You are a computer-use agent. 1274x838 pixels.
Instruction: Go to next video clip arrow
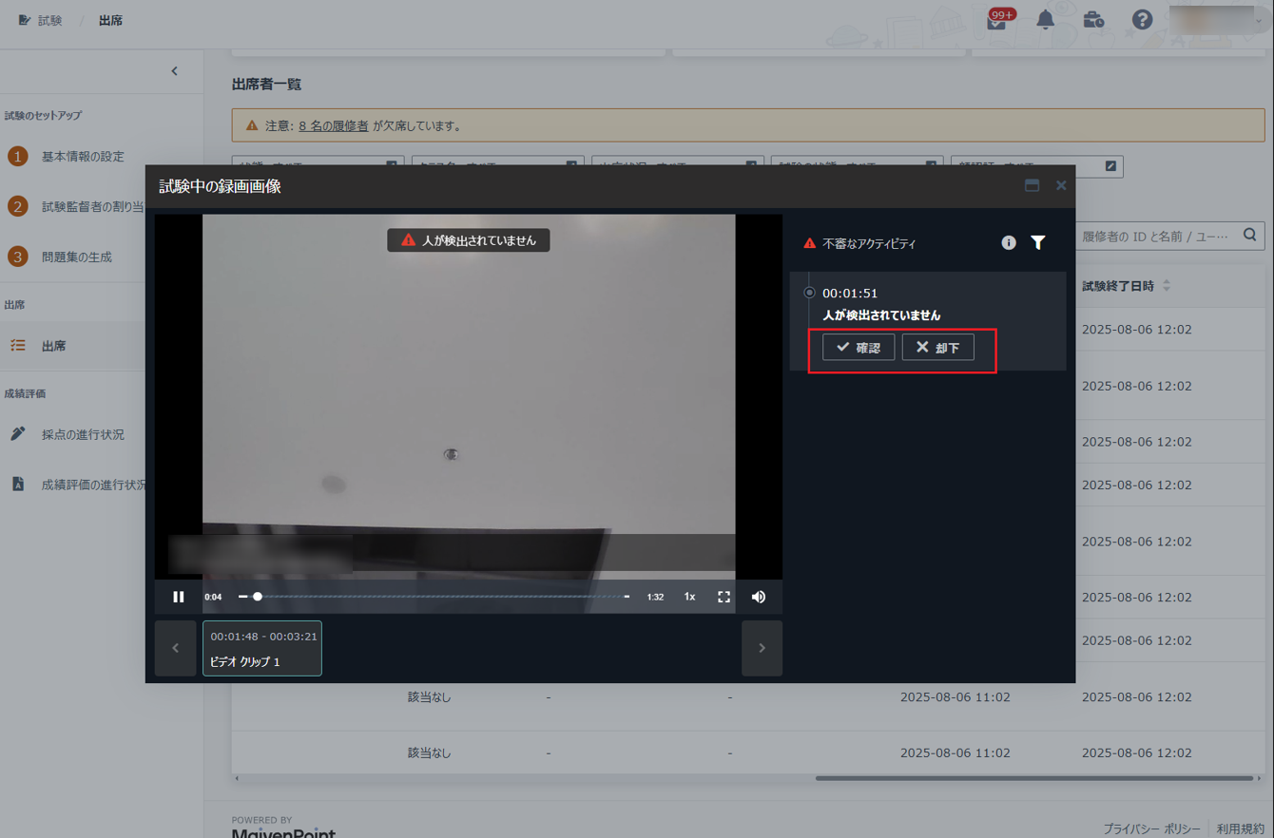tap(762, 648)
